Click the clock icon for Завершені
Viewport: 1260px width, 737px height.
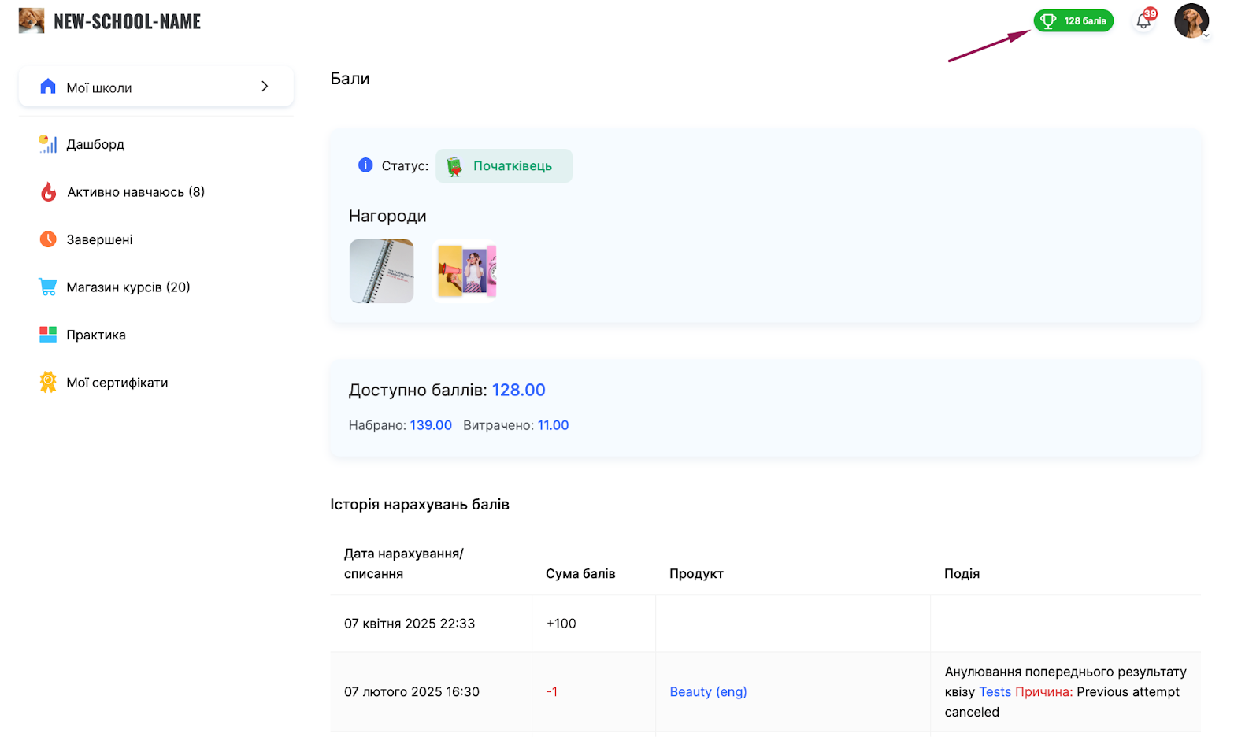tap(48, 239)
